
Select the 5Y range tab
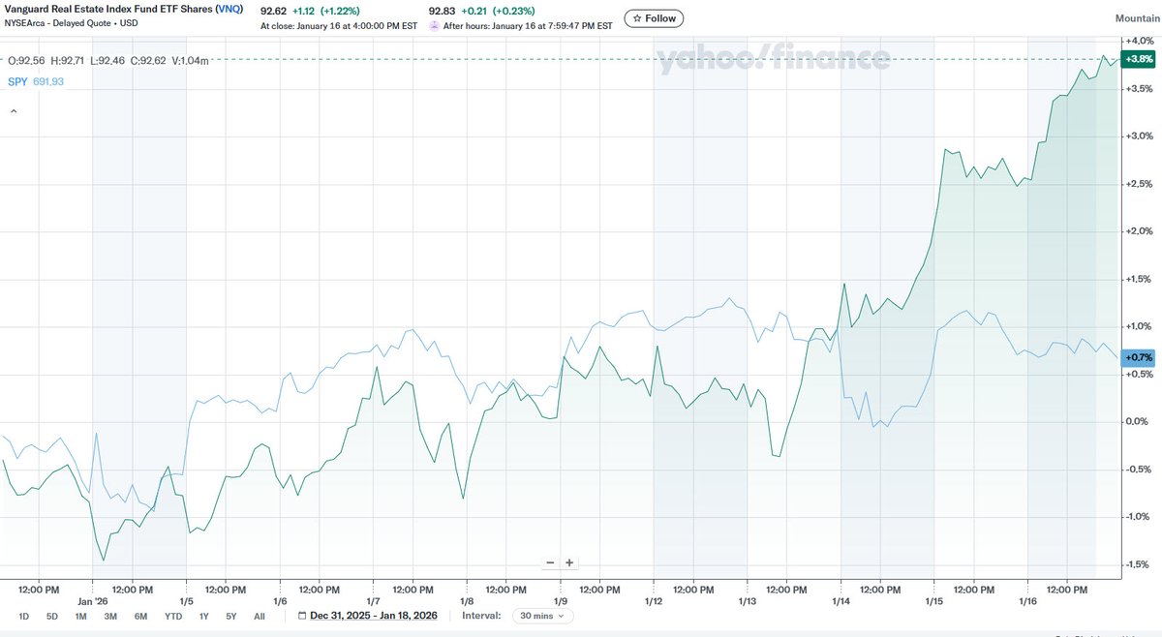pyautogui.click(x=230, y=616)
